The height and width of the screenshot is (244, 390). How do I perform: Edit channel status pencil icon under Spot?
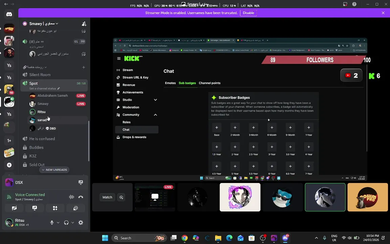point(59,88)
